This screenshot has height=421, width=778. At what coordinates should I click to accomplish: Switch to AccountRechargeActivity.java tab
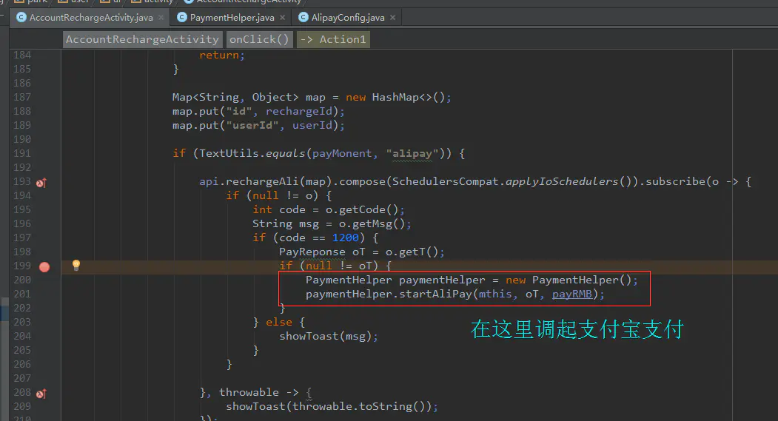tap(90, 17)
